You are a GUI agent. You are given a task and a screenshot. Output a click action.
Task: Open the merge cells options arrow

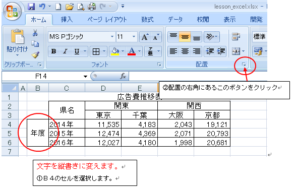point(243,51)
